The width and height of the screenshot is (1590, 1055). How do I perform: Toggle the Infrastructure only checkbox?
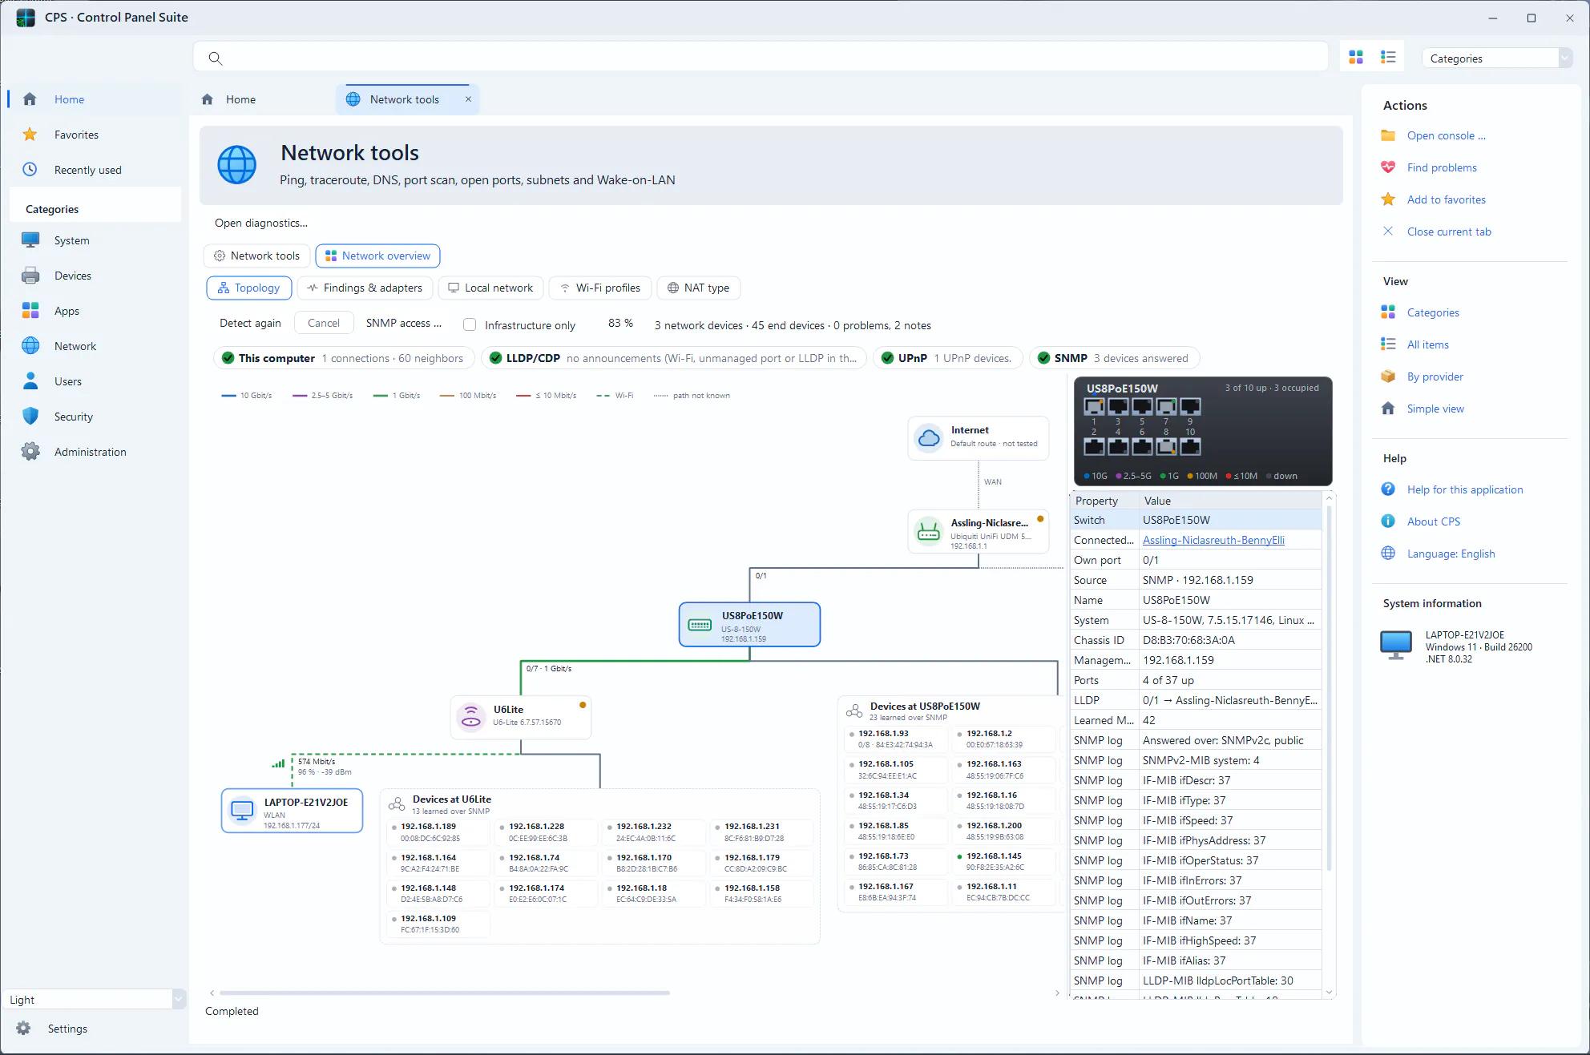pyautogui.click(x=470, y=324)
